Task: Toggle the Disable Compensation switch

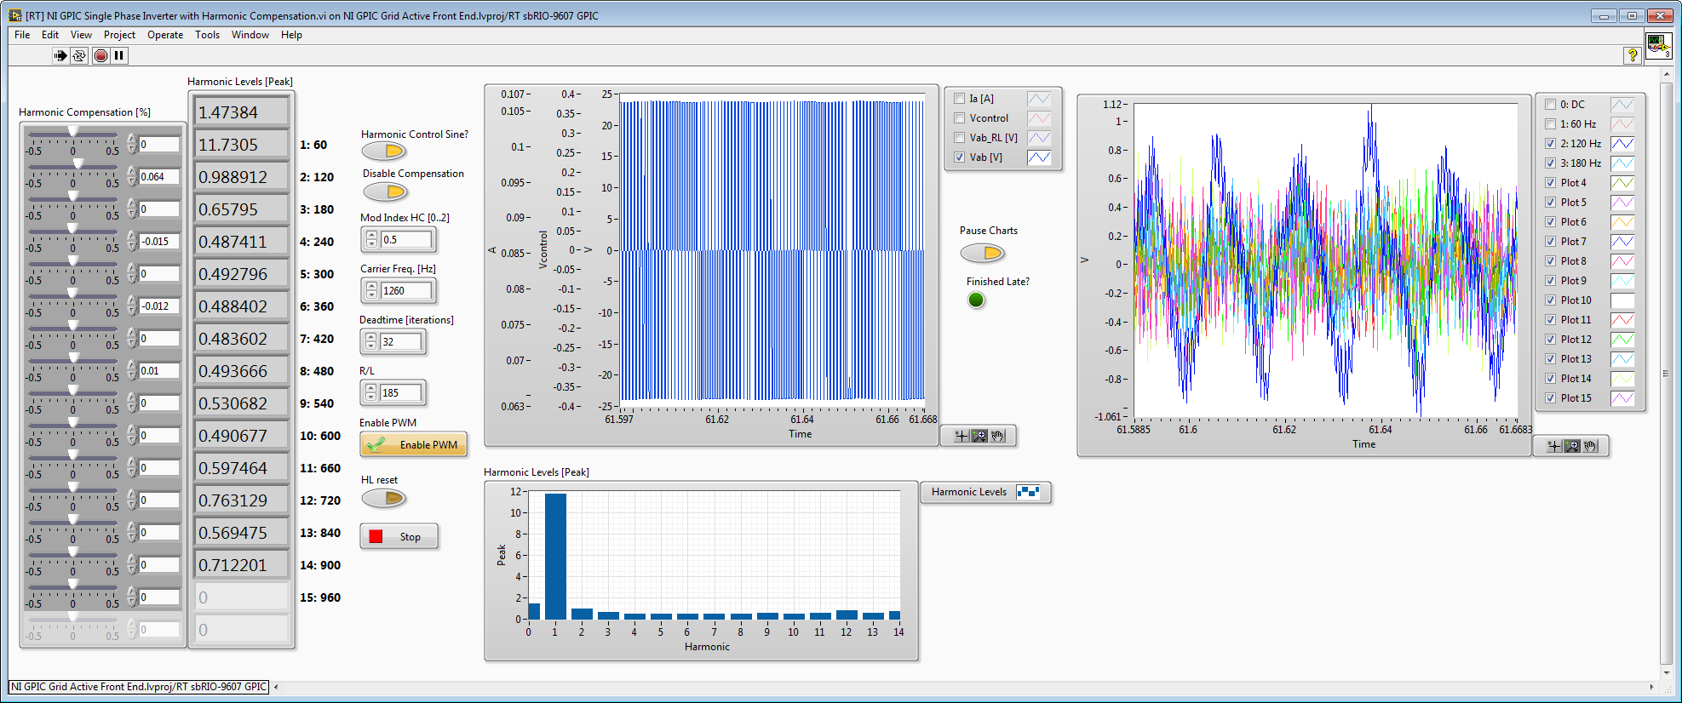Action: [x=384, y=191]
